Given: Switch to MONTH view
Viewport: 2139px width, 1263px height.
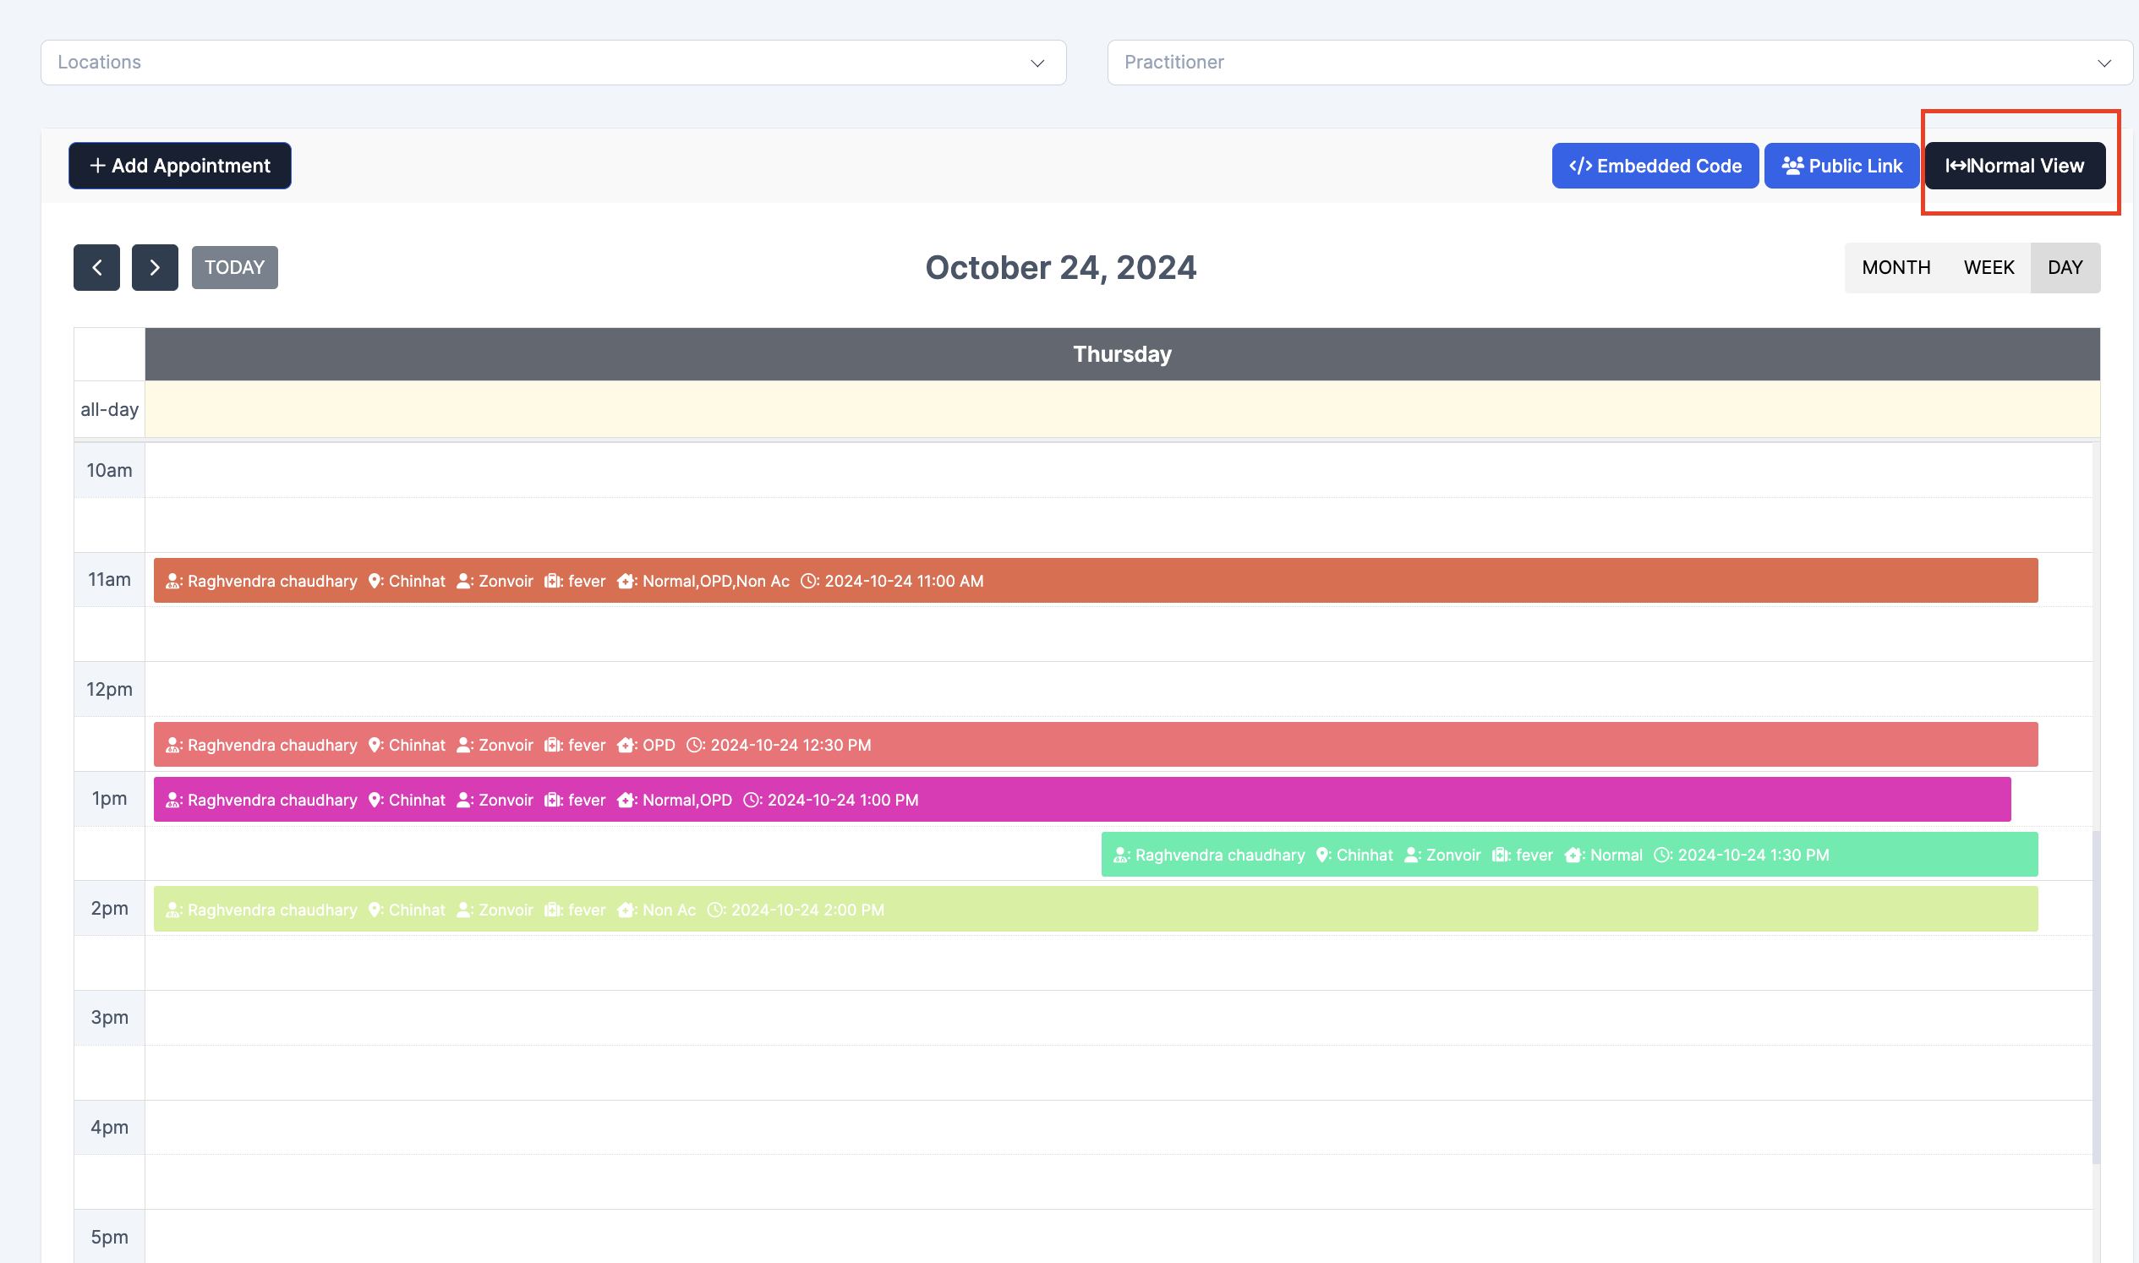Looking at the screenshot, I should 1896,268.
